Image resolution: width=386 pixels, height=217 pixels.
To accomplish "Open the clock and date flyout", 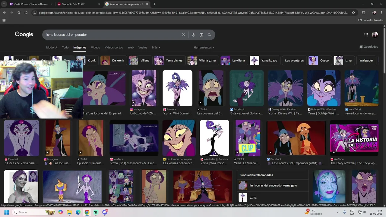I will pos(376,212).
